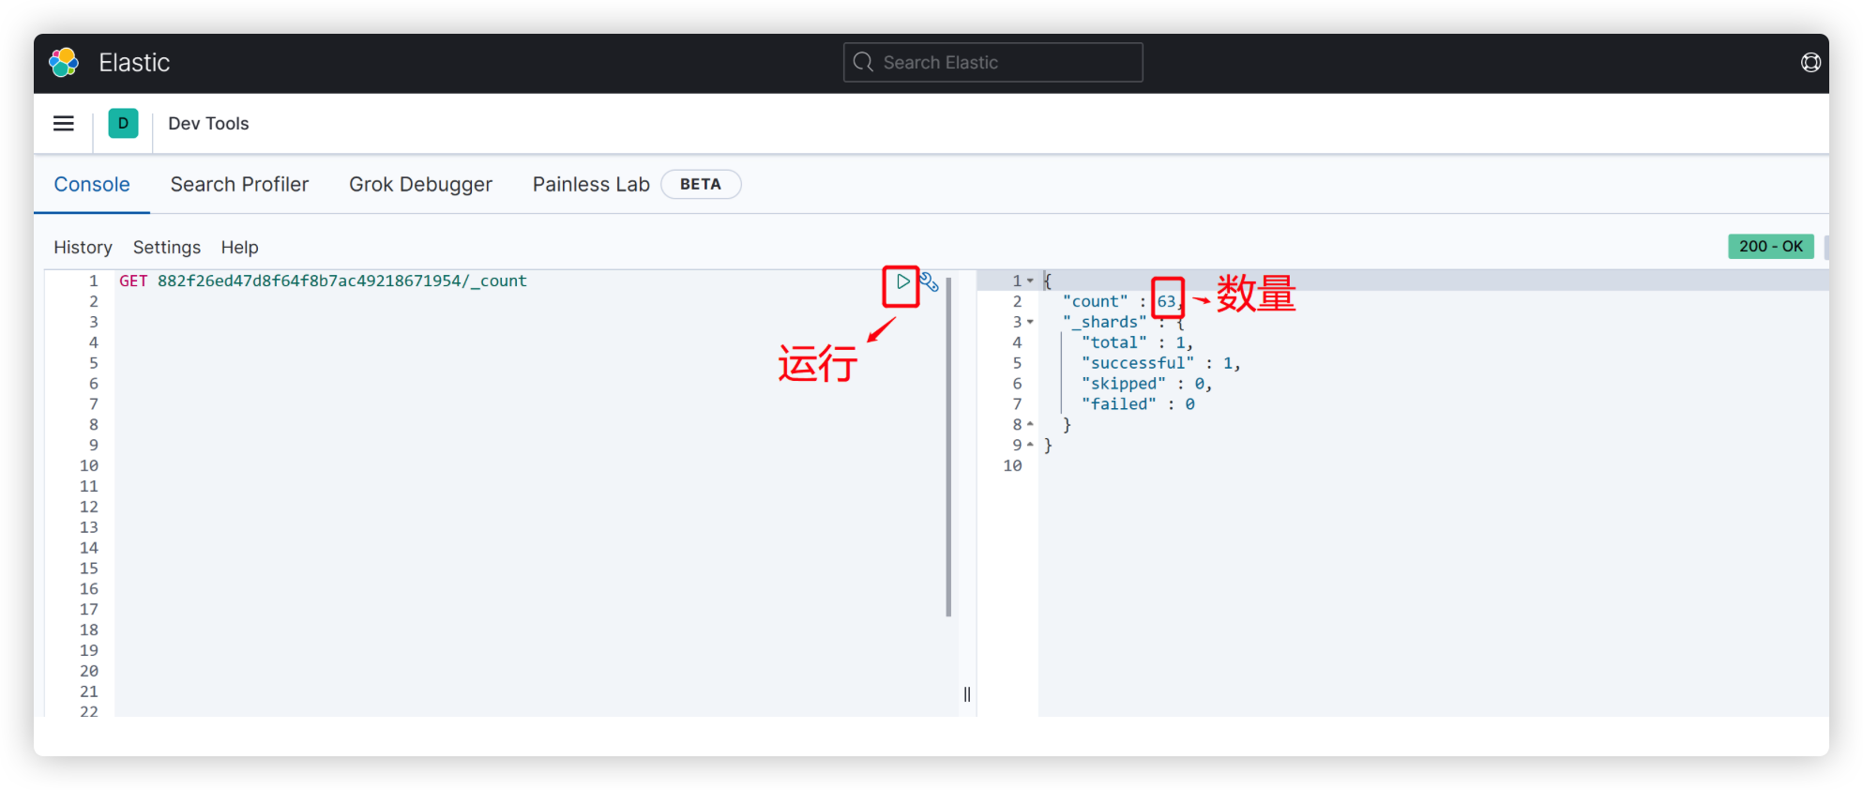Click the 200 - OK status badge
The width and height of the screenshot is (1863, 790).
pos(1770,247)
